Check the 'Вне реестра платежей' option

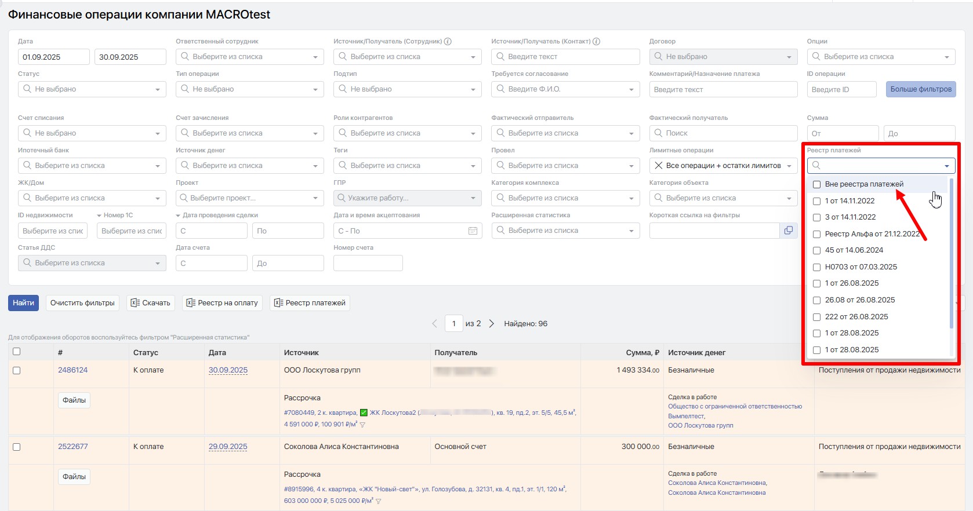click(x=816, y=184)
